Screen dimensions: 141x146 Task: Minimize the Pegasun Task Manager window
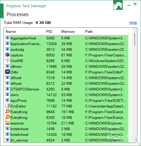(x=129, y=5)
